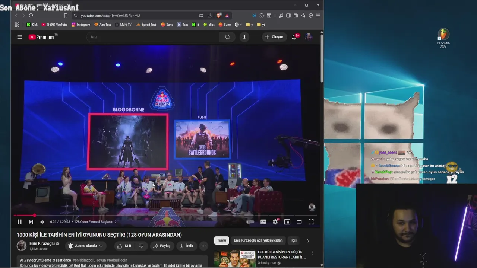
Task: Open Brave VPN shield icon
Action: [x=310, y=16]
